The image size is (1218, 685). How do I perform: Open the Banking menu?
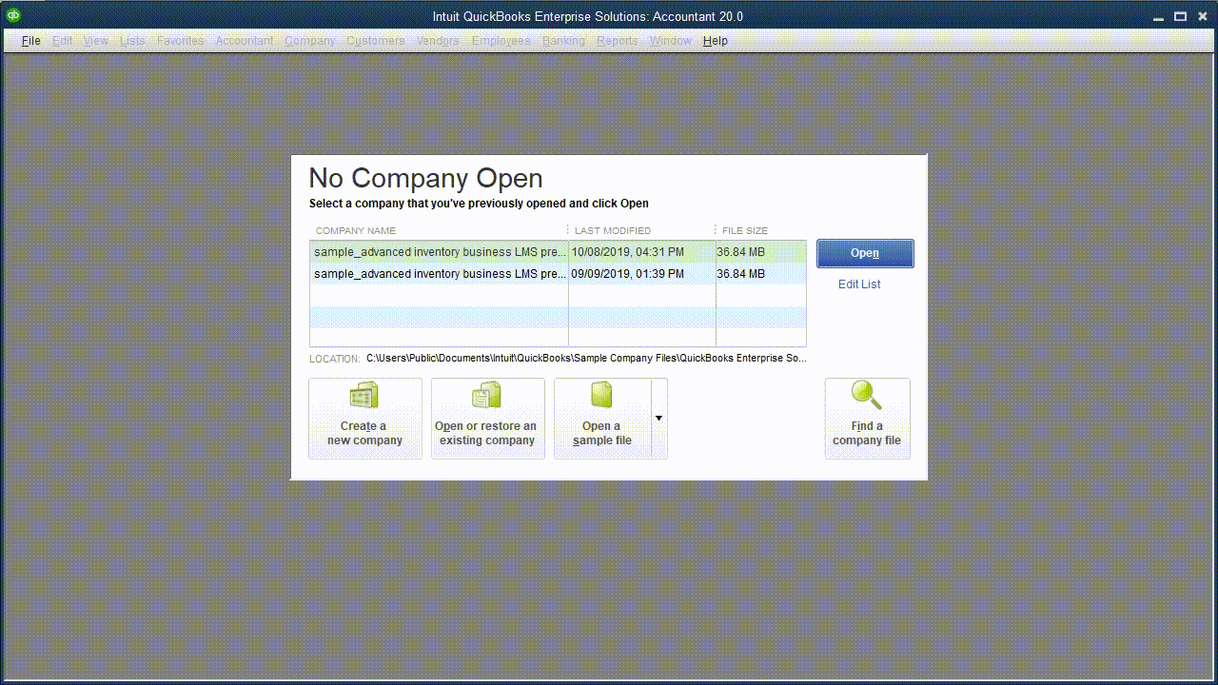[x=563, y=41]
